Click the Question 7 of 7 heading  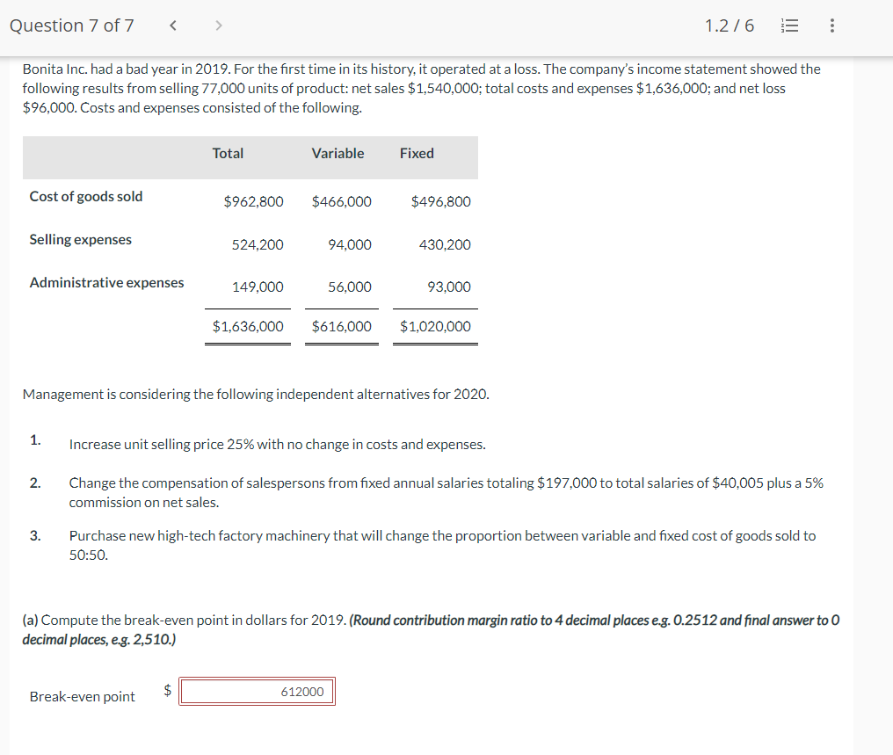point(72,25)
